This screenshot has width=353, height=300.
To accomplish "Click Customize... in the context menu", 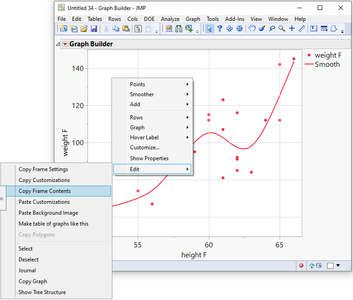I will (x=145, y=148).
